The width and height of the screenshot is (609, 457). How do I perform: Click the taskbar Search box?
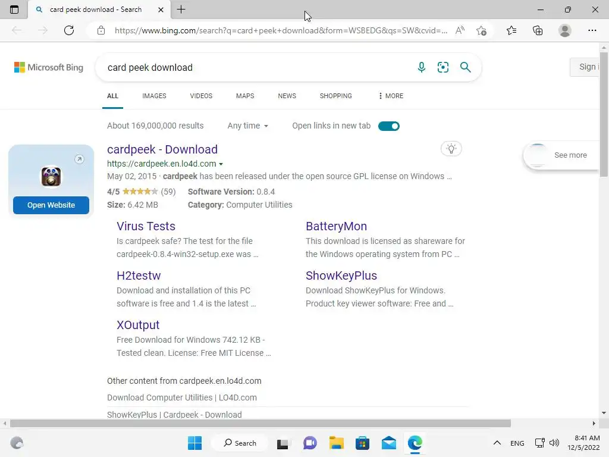pyautogui.click(x=240, y=443)
